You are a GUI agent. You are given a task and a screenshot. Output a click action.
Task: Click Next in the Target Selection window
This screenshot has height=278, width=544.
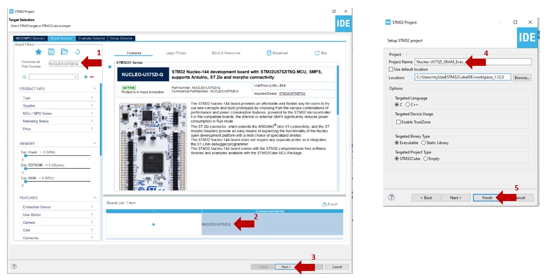click(x=285, y=267)
